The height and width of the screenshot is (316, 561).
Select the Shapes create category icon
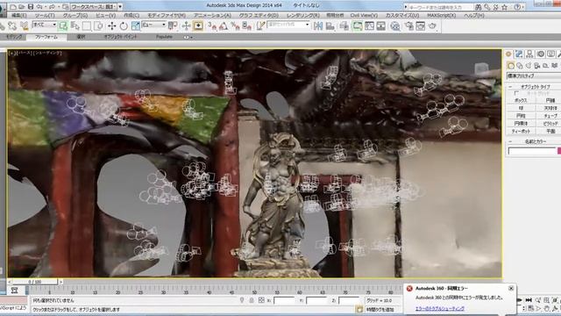tap(520, 66)
